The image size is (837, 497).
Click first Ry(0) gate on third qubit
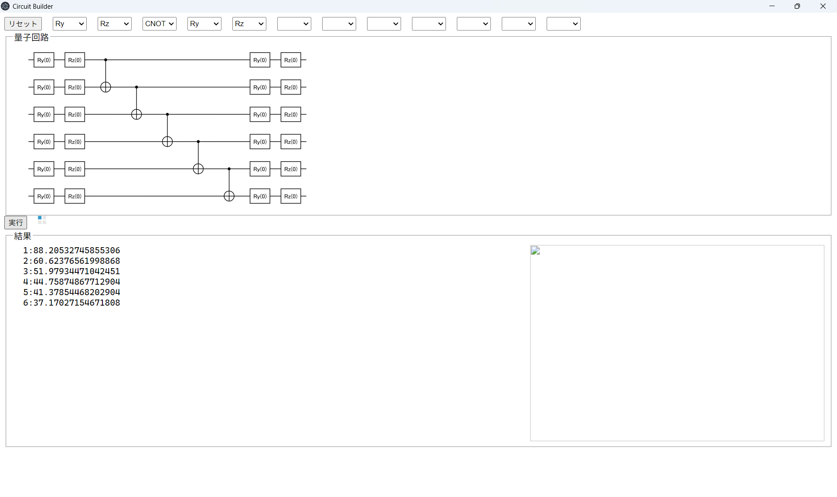(x=44, y=115)
